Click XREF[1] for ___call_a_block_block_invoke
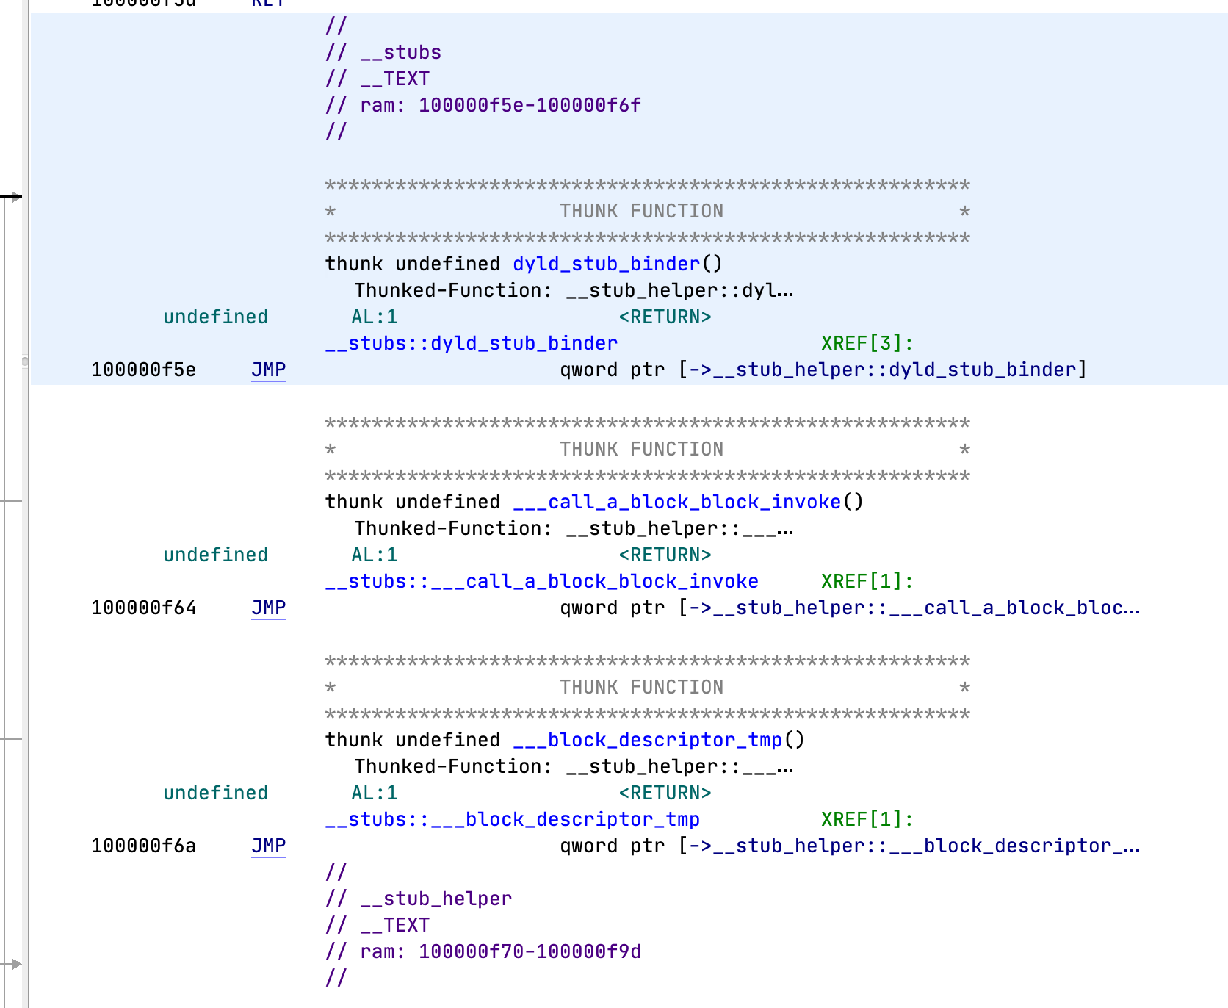 pos(867,581)
